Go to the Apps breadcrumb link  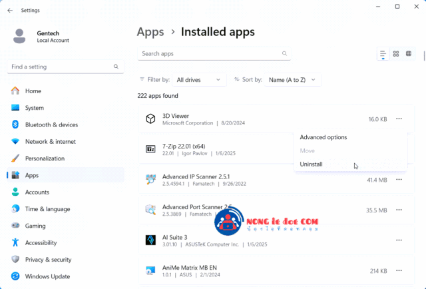150,32
